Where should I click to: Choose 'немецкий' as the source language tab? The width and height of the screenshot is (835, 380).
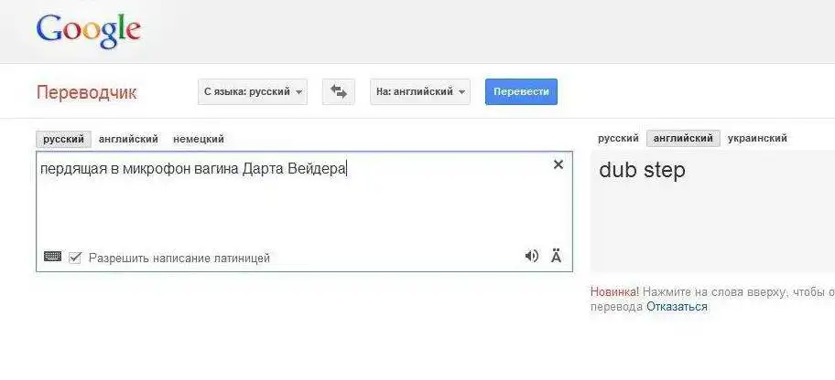(199, 139)
